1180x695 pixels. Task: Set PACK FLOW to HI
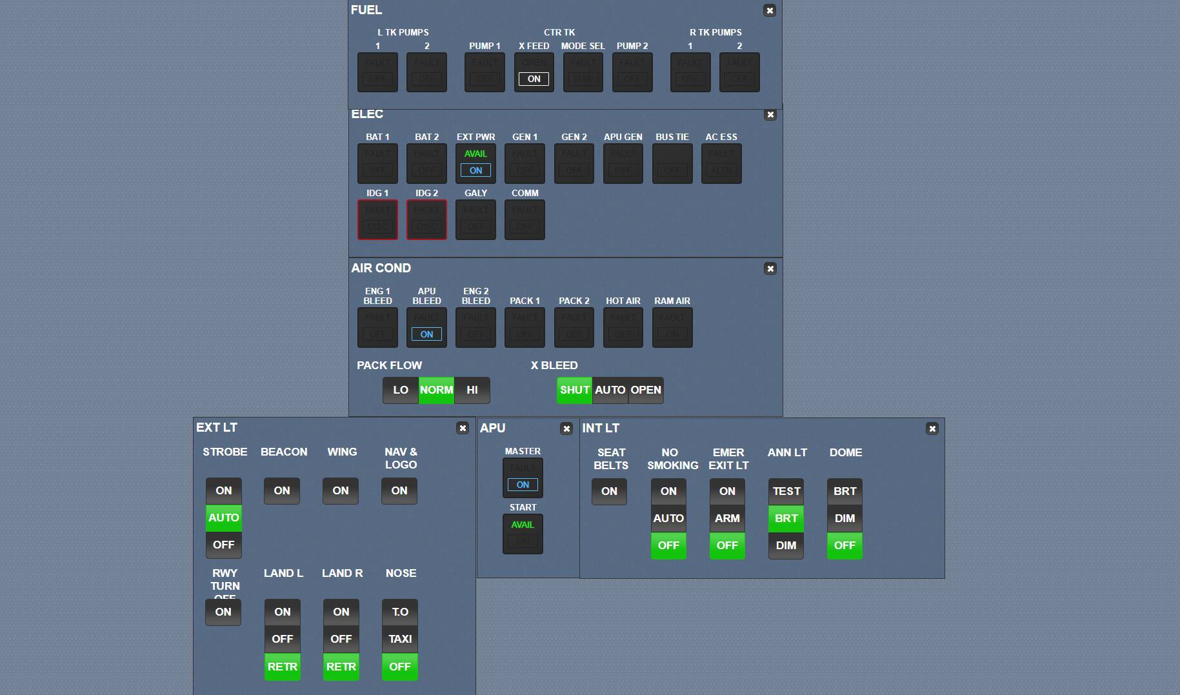tap(472, 390)
